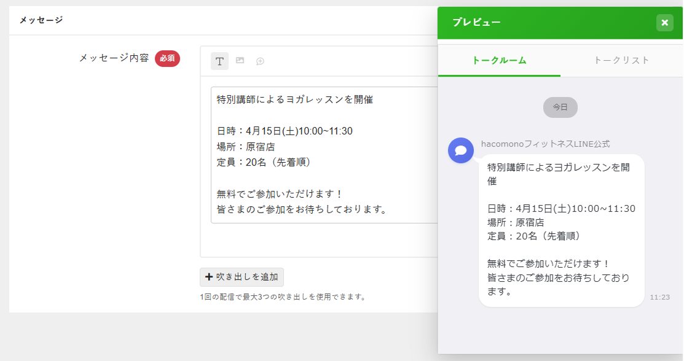Click the 日時 line in the text area
Viewport: 684px width, 361px height.
click(285, 131)
